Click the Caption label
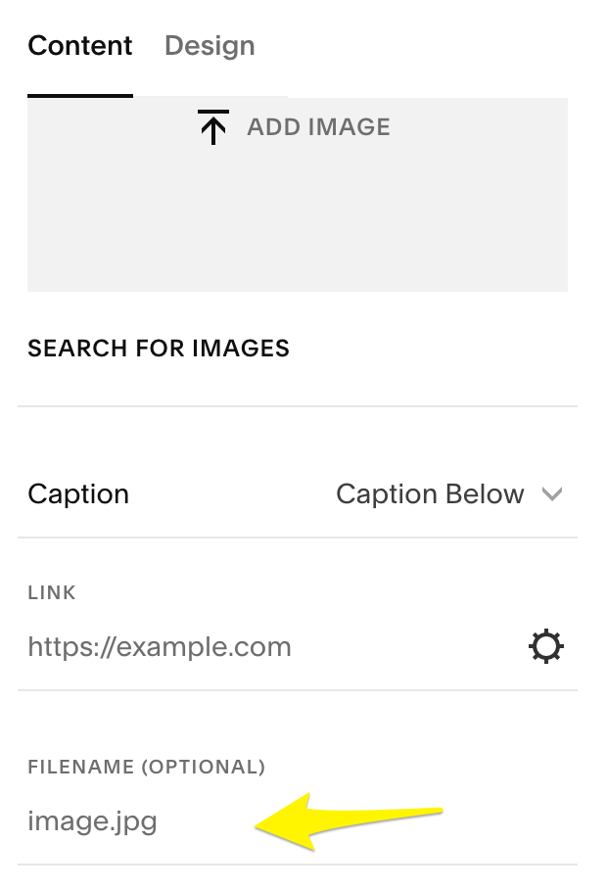 tap(78, 495)
